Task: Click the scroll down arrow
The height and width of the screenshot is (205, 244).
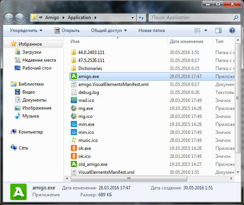Action: point(238,172)
